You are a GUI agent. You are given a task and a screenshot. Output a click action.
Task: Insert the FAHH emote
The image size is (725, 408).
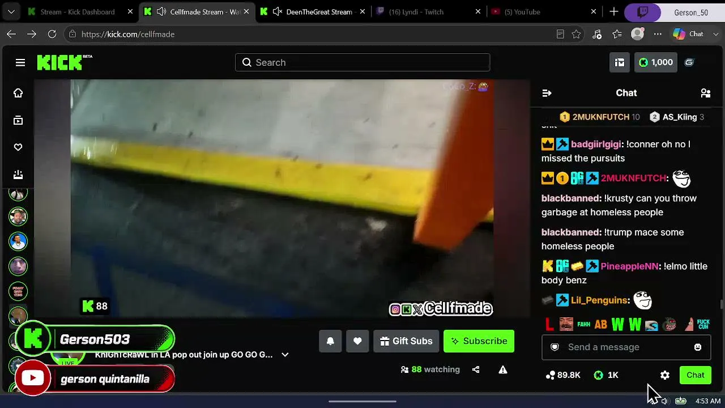click(x=583, y=325)
